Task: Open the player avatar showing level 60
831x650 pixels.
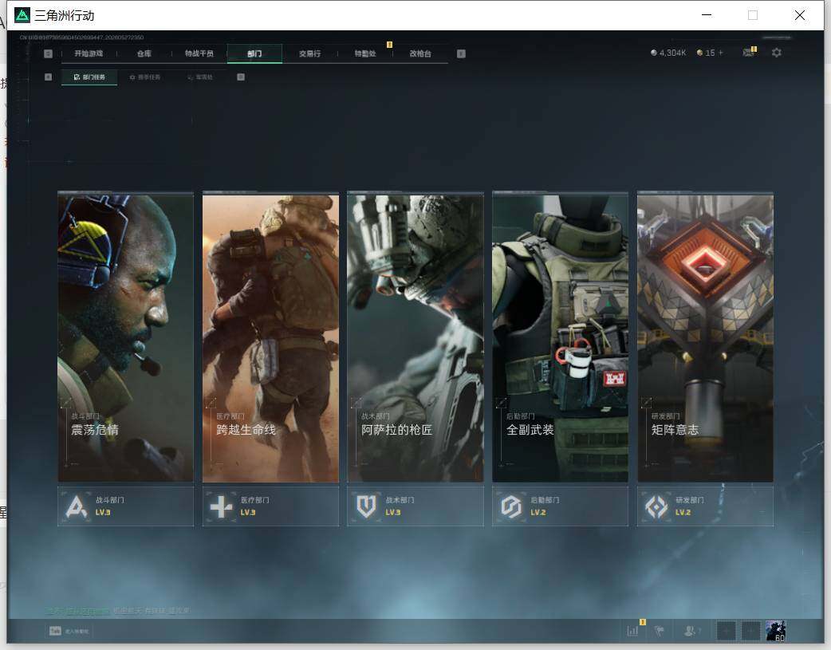Action: pyautogui.click(x=775, y=630)
